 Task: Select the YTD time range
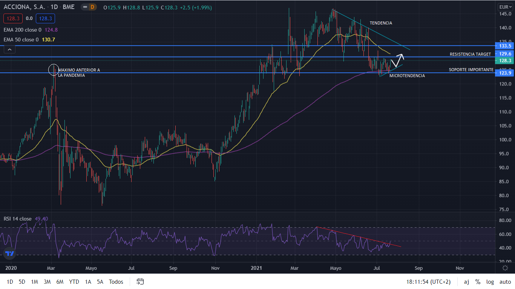point(74,282)
